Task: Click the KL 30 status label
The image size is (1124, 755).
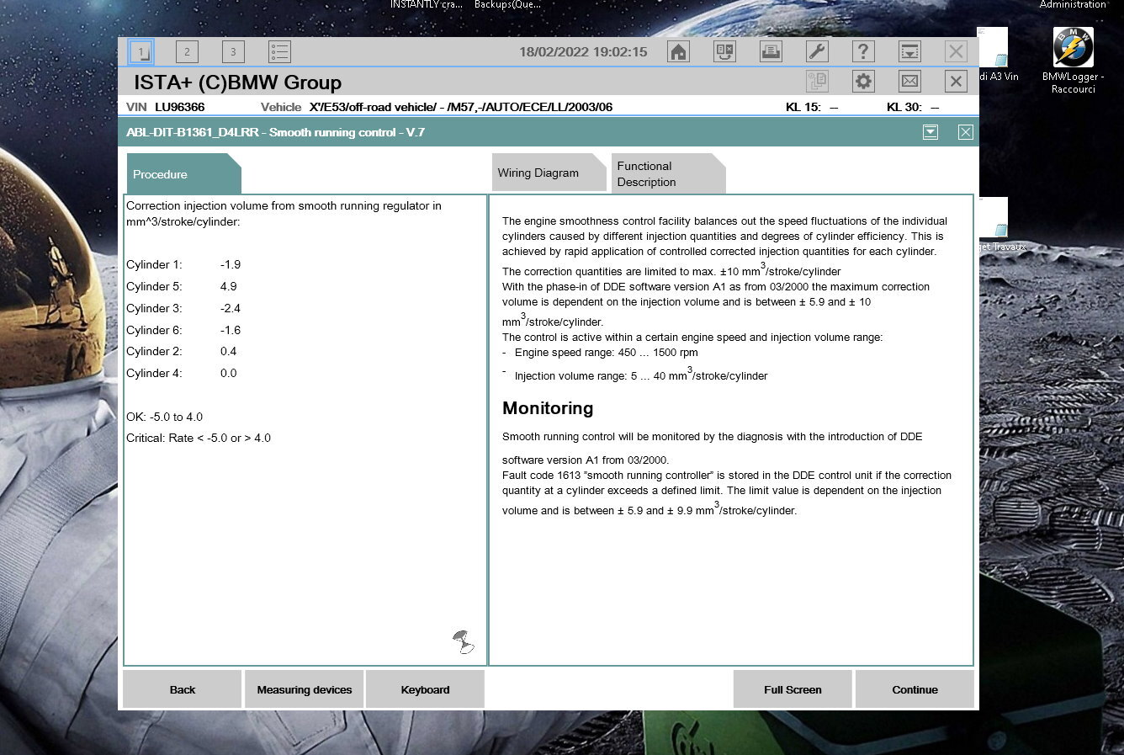Action: (904, 107)
